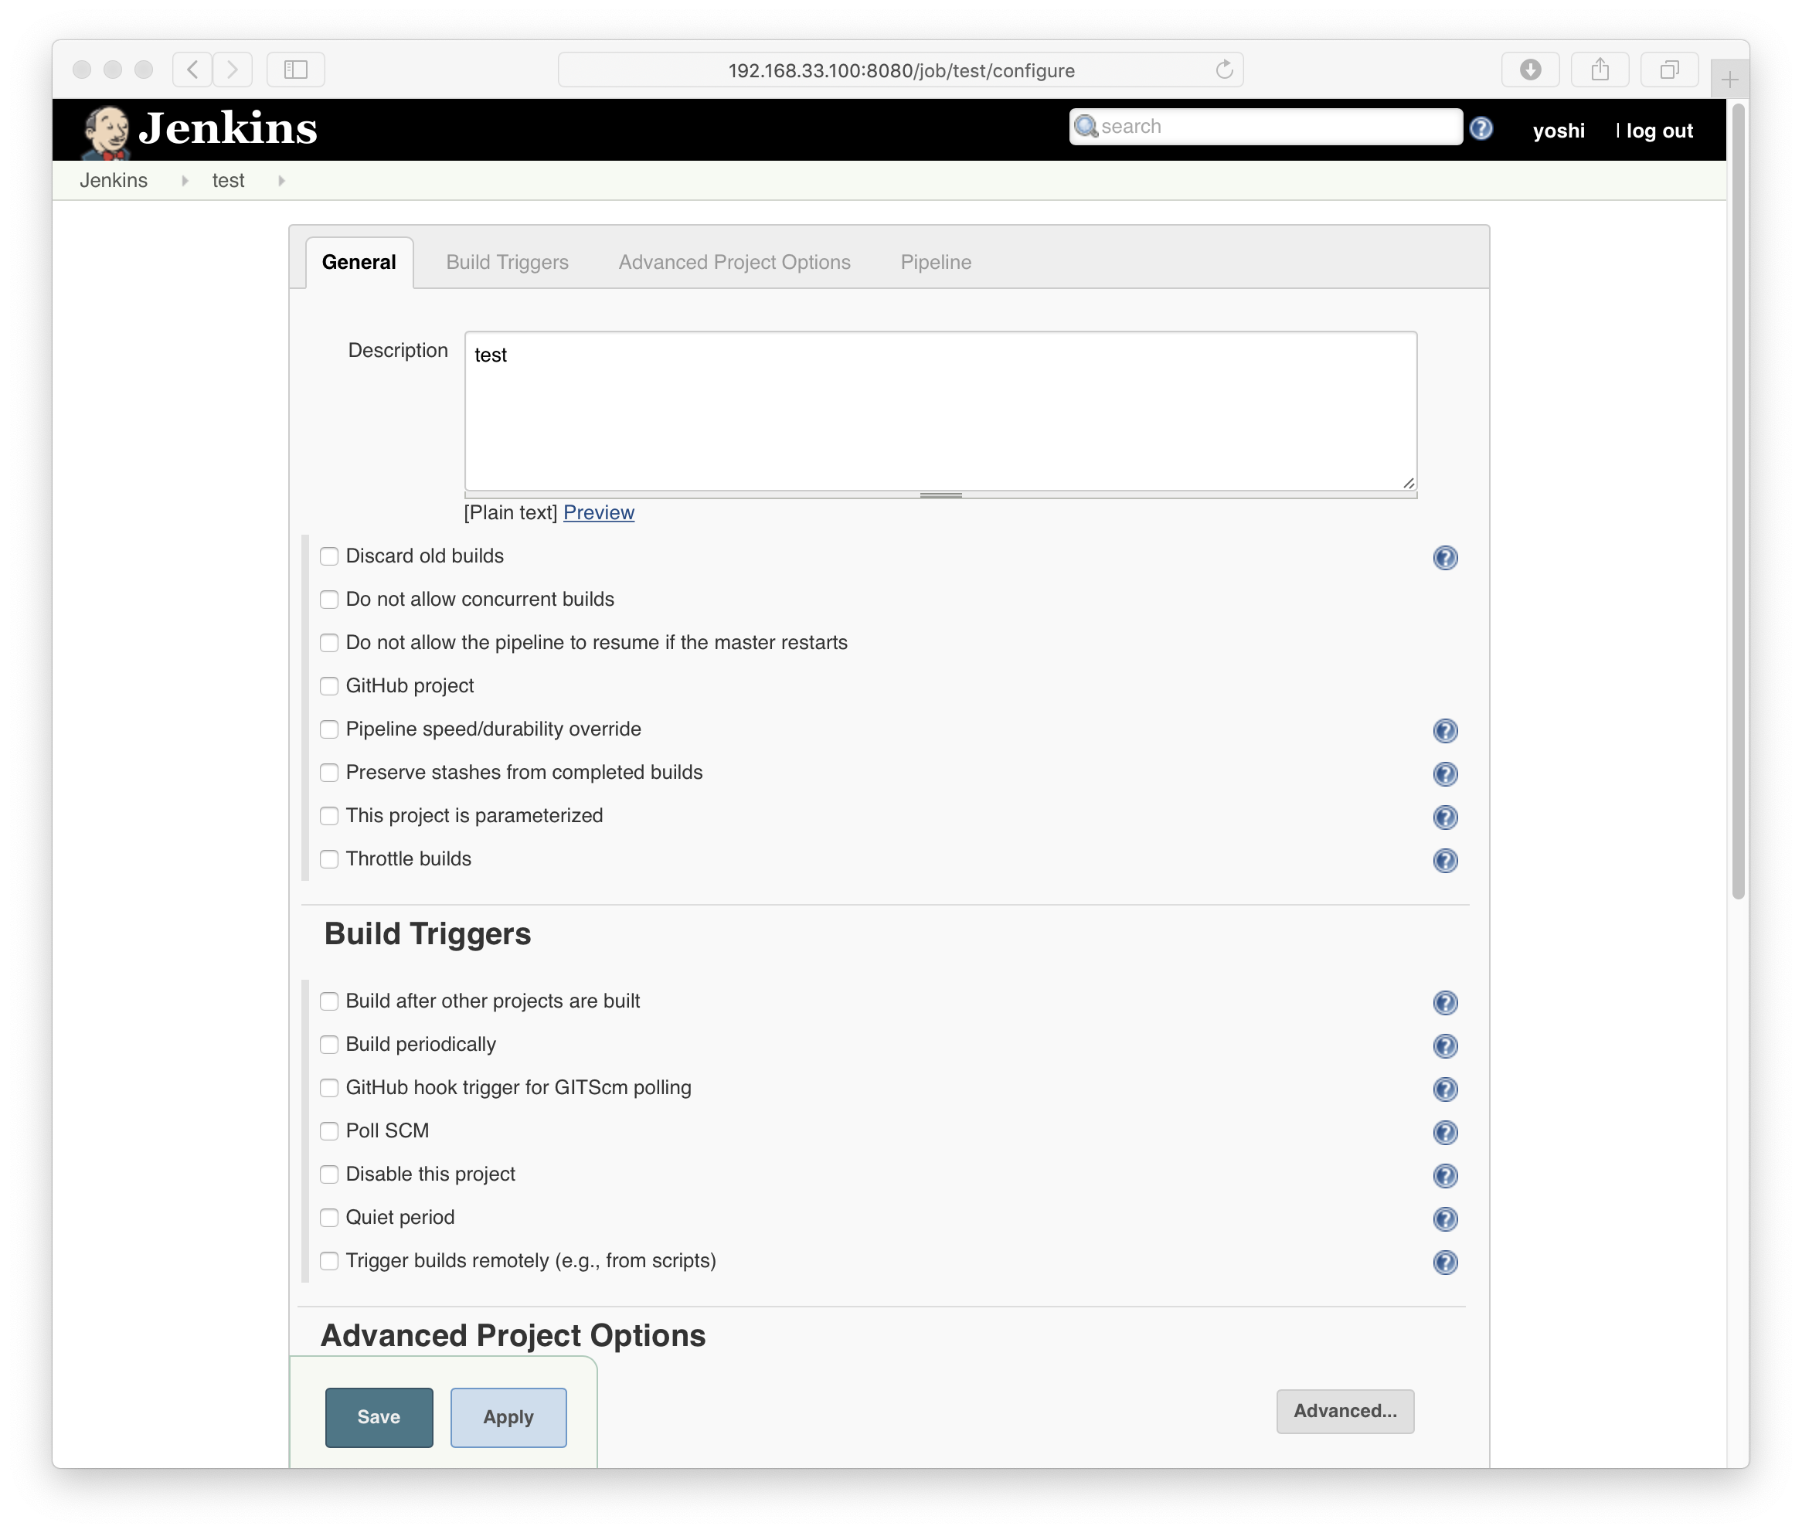Open the Advanced Project Options tab

(x=735, y=263)
